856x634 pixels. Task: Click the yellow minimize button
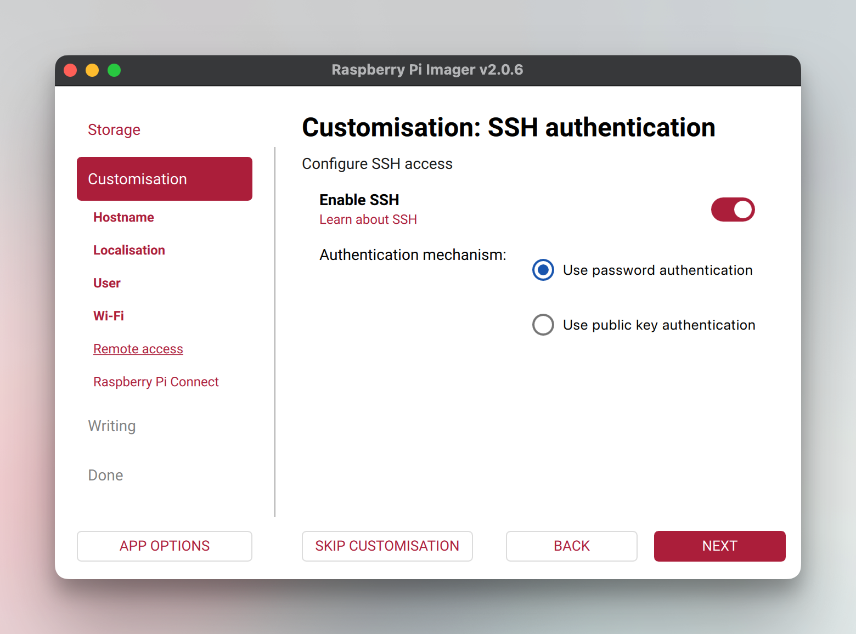[x=92, y=70]
